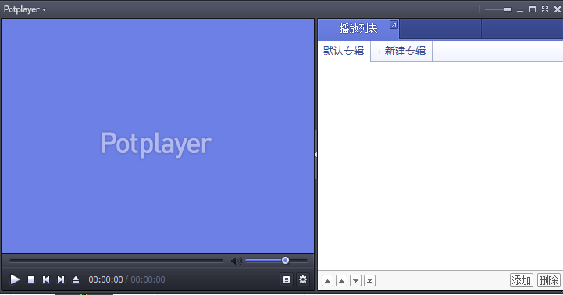Move item to bottom of playlist
563x295 pixels.
[370, 281]
